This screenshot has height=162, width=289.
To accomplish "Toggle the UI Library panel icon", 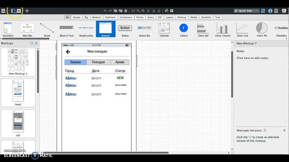I will (x=263, y=11).
